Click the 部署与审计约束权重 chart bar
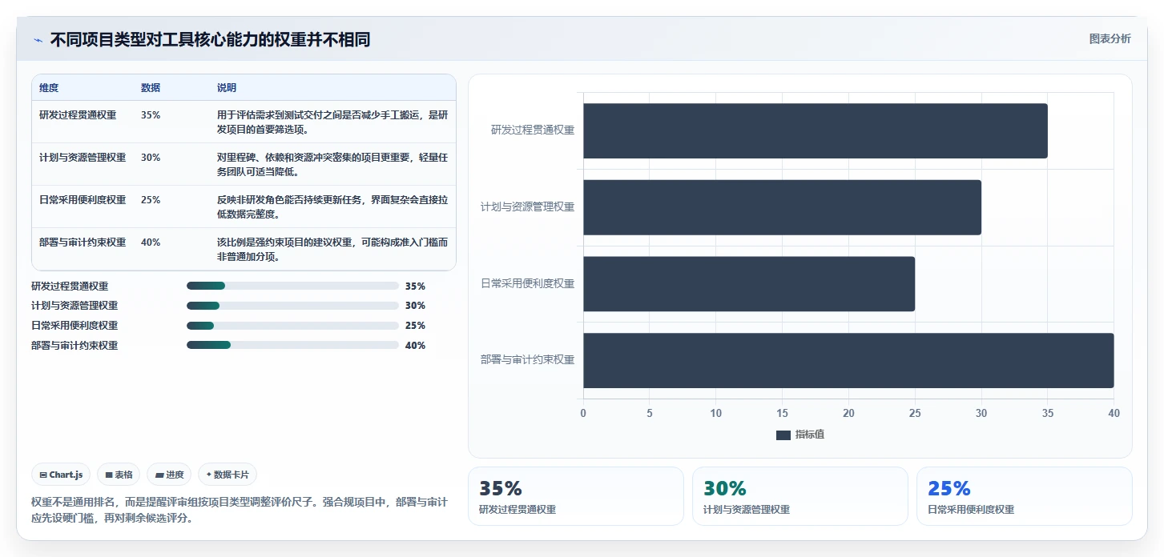1164x557 pixels. coord(848,360)
